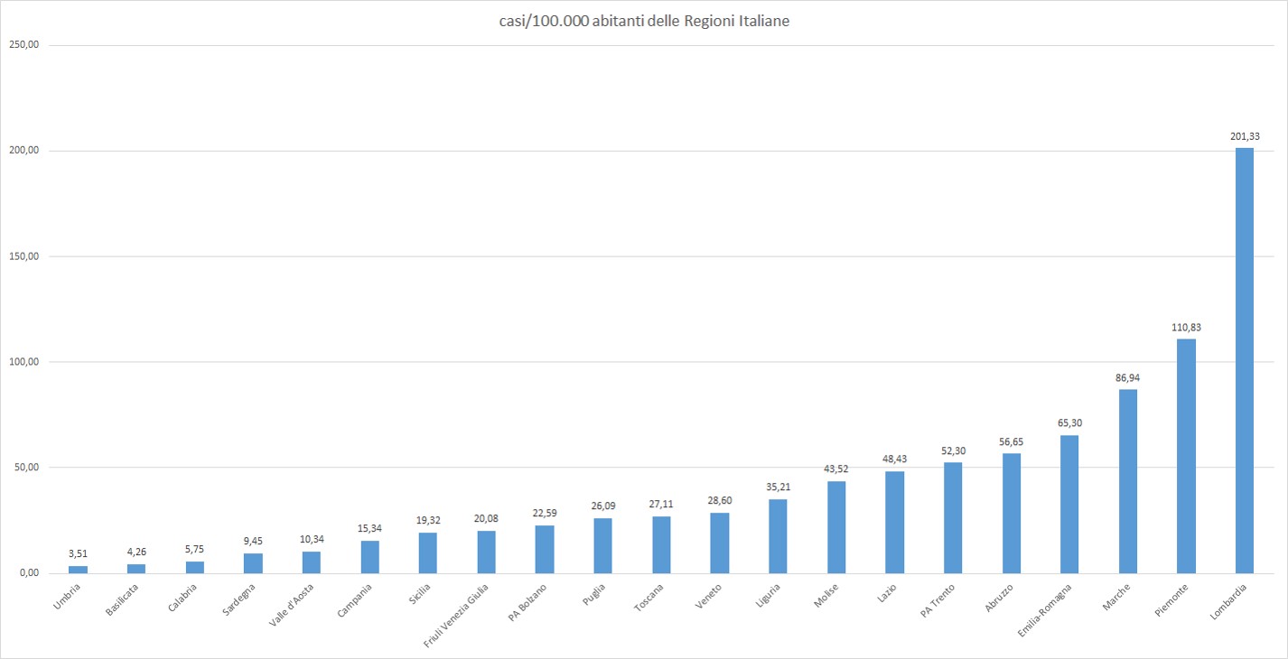This screenshot has height=659, width=1288.
Task: Click the 201,33 data label
Action: pos(1245,136)
